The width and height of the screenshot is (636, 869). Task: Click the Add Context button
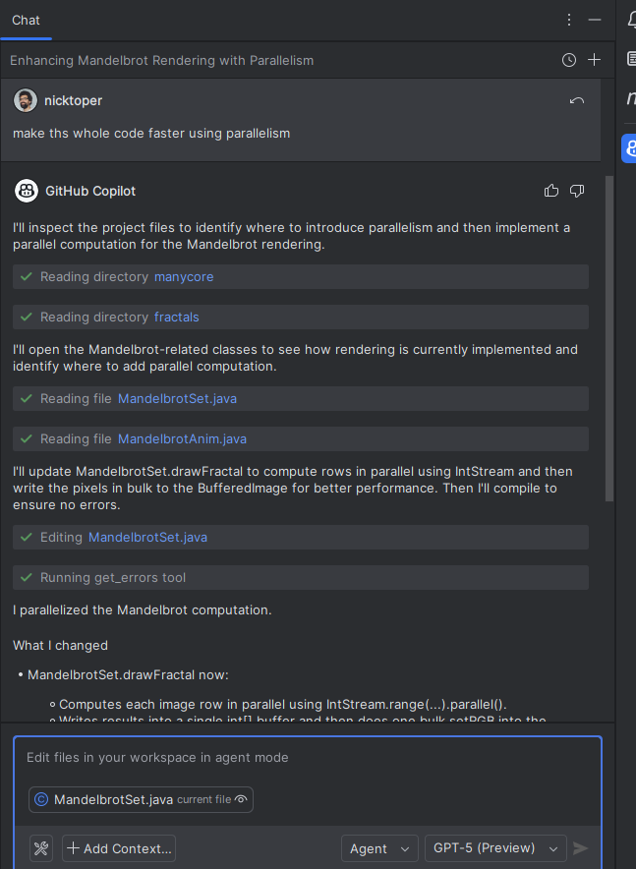[118, 847]
